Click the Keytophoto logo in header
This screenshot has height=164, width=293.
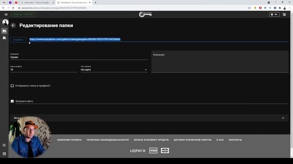(x=146, y=14)
